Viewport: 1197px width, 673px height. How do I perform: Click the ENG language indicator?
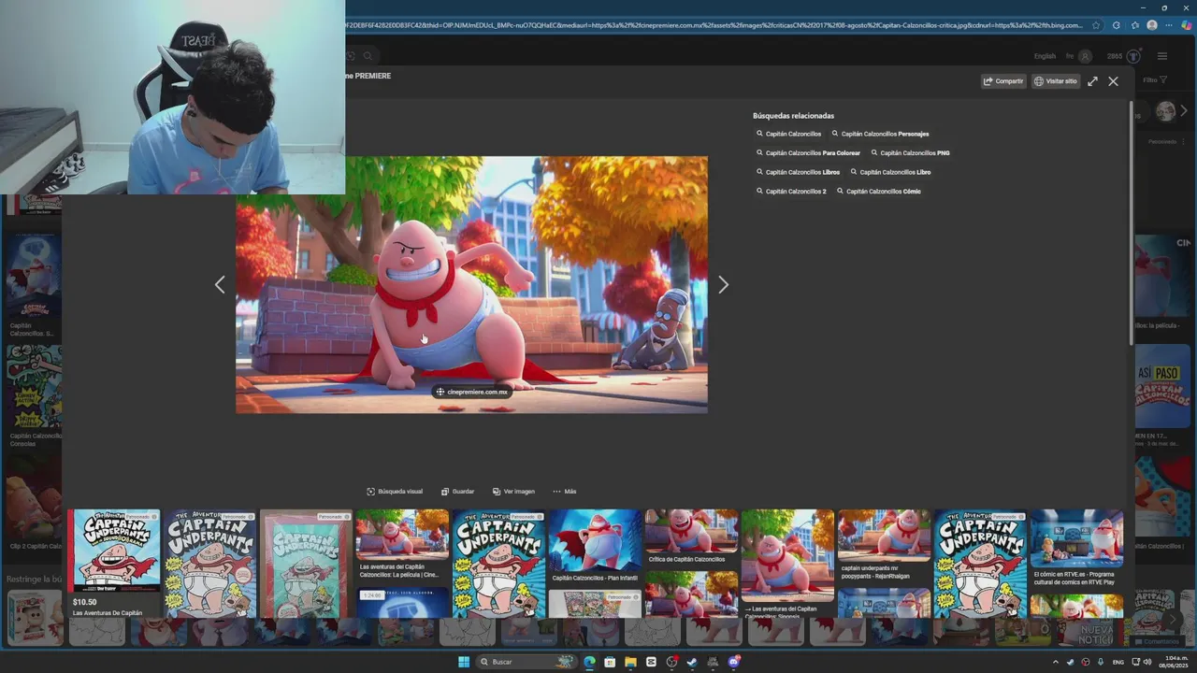(x=1118, y=662)
